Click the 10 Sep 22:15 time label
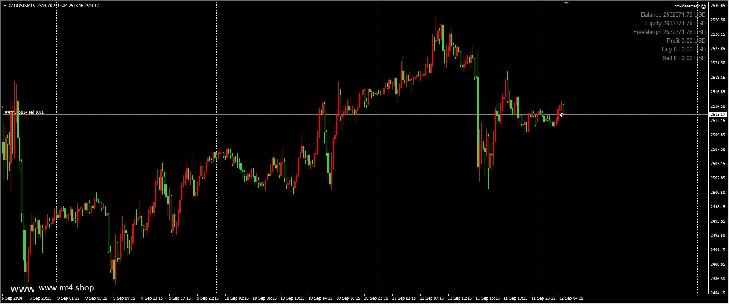Screen dimensions: 729x304 [x=376, y=299]
